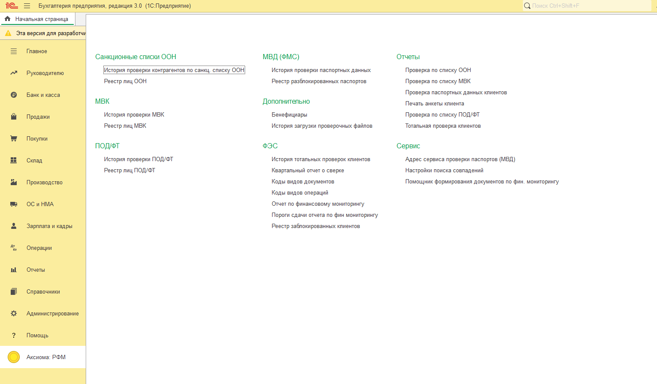The image size is (657, 384).
Task: Click the Руководителю trend chart icon
Action: (x=14, y=73)
